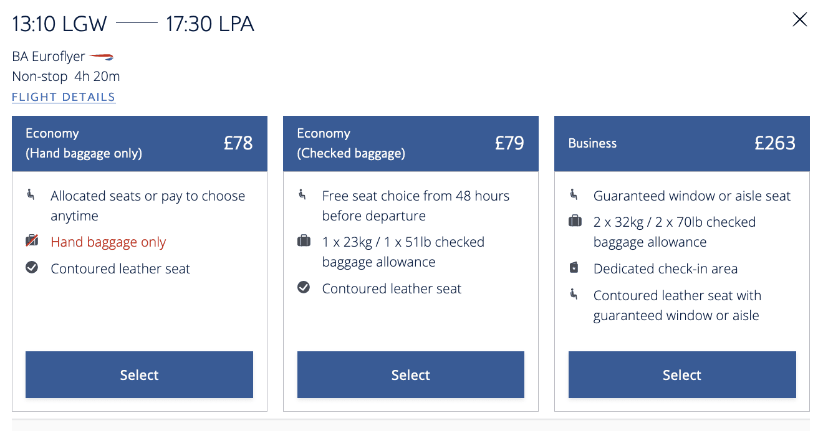This screenshot has width=818, height=431.
Task: Click the suitcase icon beside 1 x 23kg
Action: coord(304,241)
